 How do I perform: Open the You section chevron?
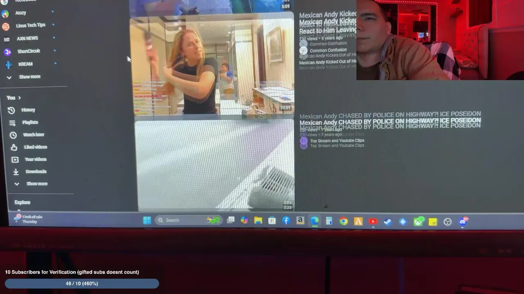tap(19, 98)
